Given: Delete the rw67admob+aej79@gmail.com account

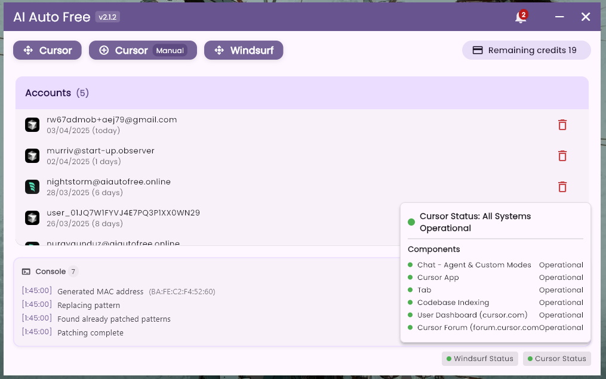Looking at the screenshot, I should [562, 125].
